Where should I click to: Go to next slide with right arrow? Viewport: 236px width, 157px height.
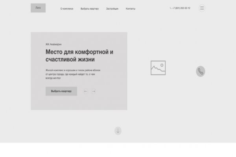point(94,91)
